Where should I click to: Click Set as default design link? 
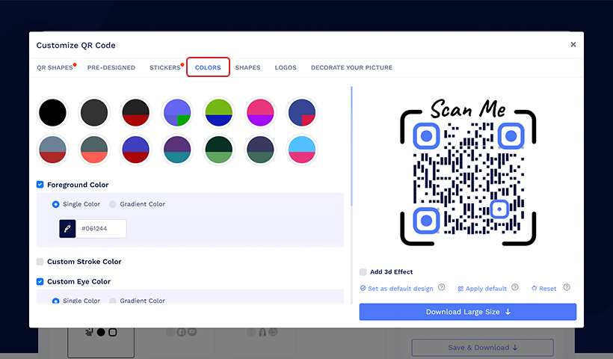pyautogui.click(x=396, y=288)
